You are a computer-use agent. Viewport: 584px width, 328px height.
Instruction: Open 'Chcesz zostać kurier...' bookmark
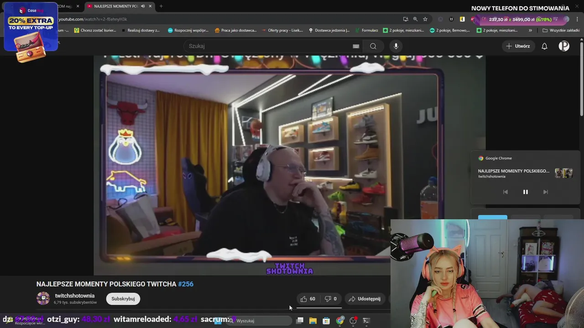pyautogui.click(x=95, y=31)
